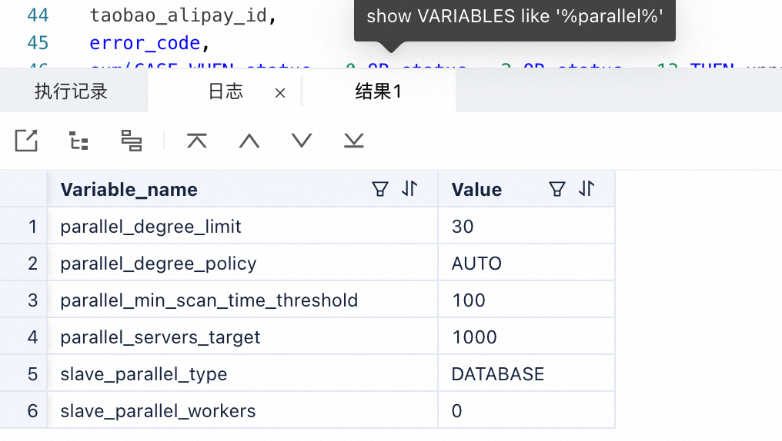
Task: Select the slave_parallel_type row number 5
Action: [32, 374]
